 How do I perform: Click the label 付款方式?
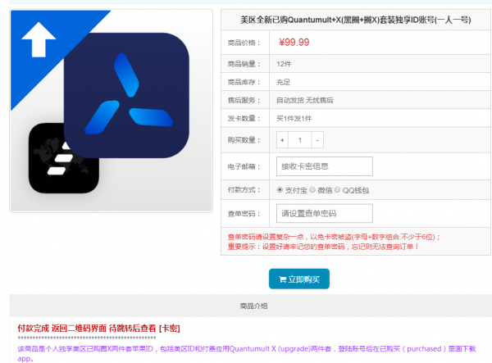(244, 189)
